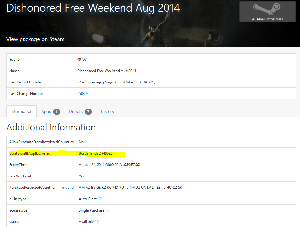The width and height of the screenshot is (300, 227).
Task: Click the 'ExpiryTime' label
Action: click(18, 165)
